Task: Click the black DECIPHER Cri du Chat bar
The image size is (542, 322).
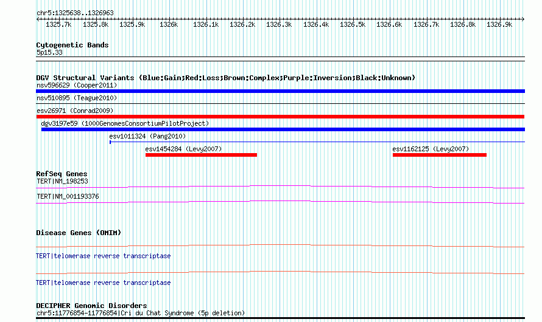Action: tap(280, 318)
